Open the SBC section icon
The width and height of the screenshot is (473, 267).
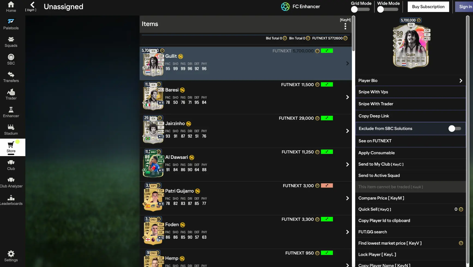coord(11,57)
